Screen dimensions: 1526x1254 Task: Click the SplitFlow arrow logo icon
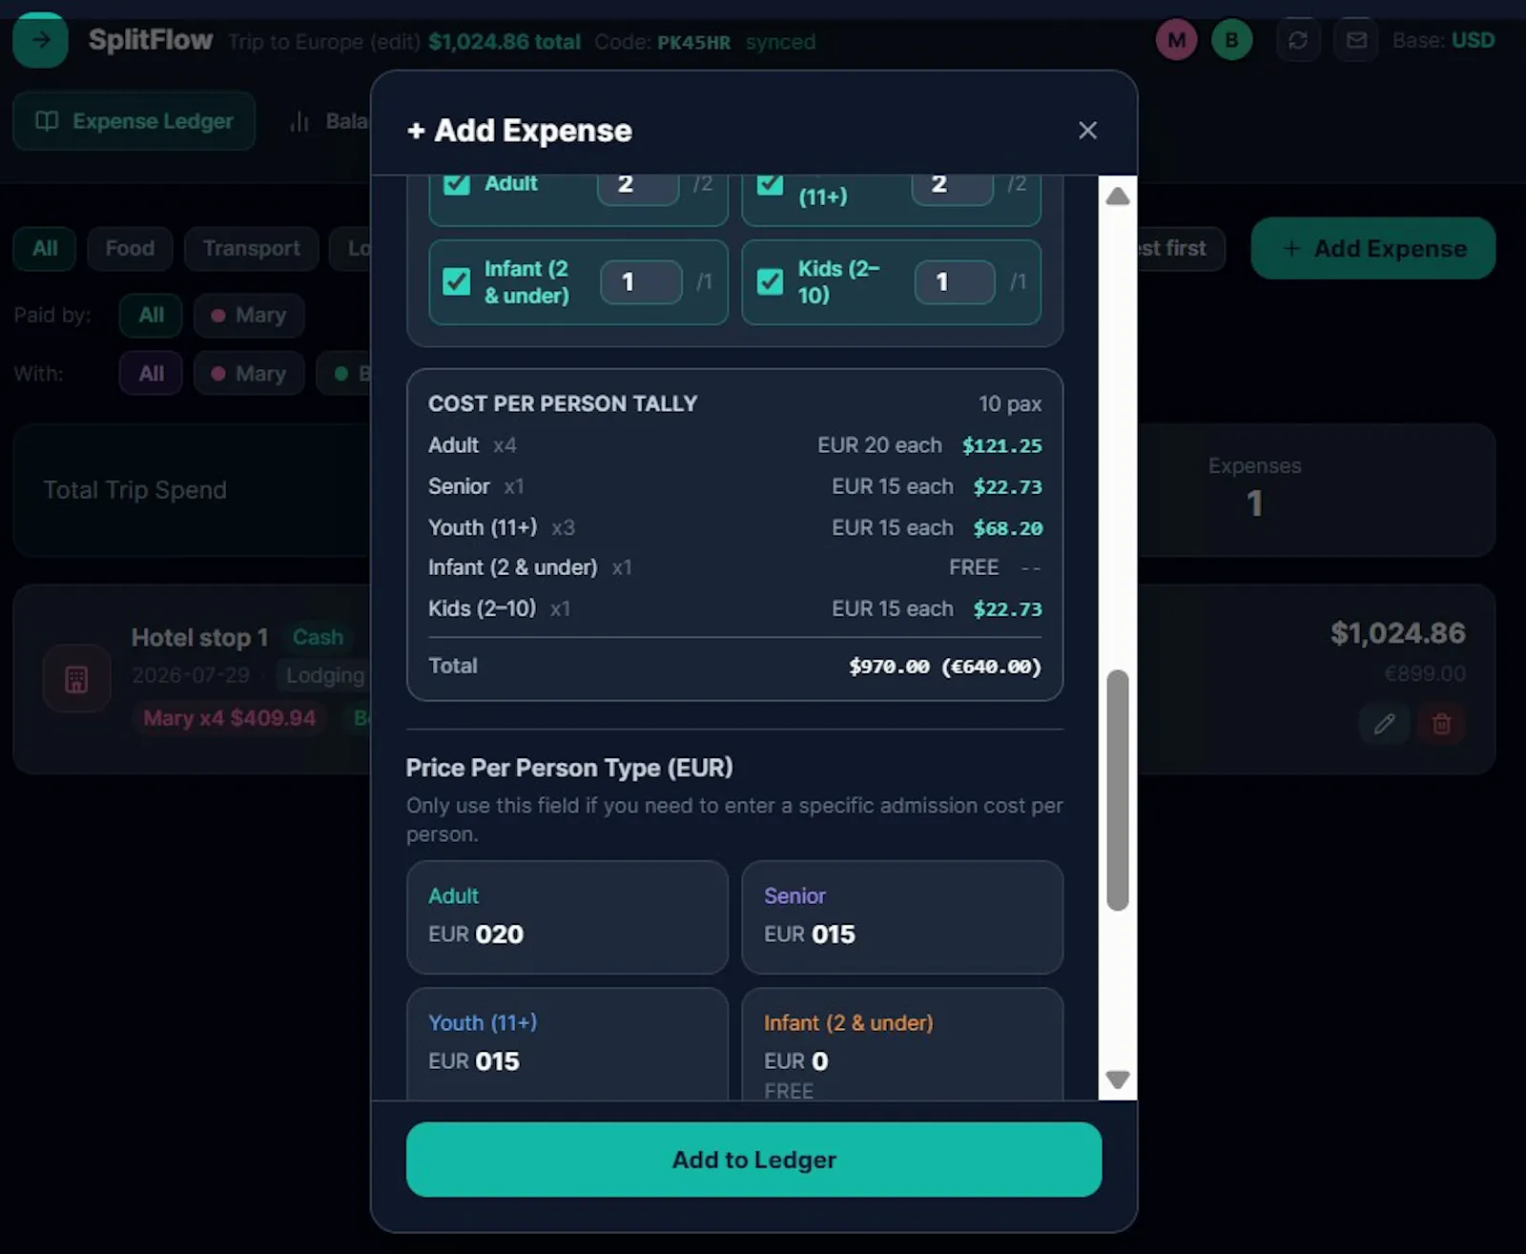pos(40,40)
